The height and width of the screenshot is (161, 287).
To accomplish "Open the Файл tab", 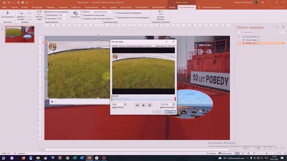I will (4, 7).
